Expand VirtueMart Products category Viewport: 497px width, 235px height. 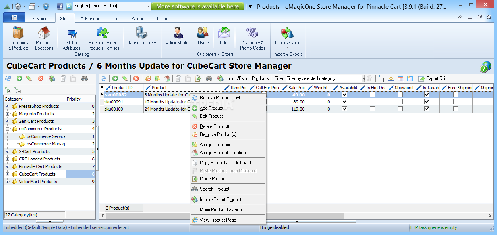pyautogui.click(x=7, y=182)
